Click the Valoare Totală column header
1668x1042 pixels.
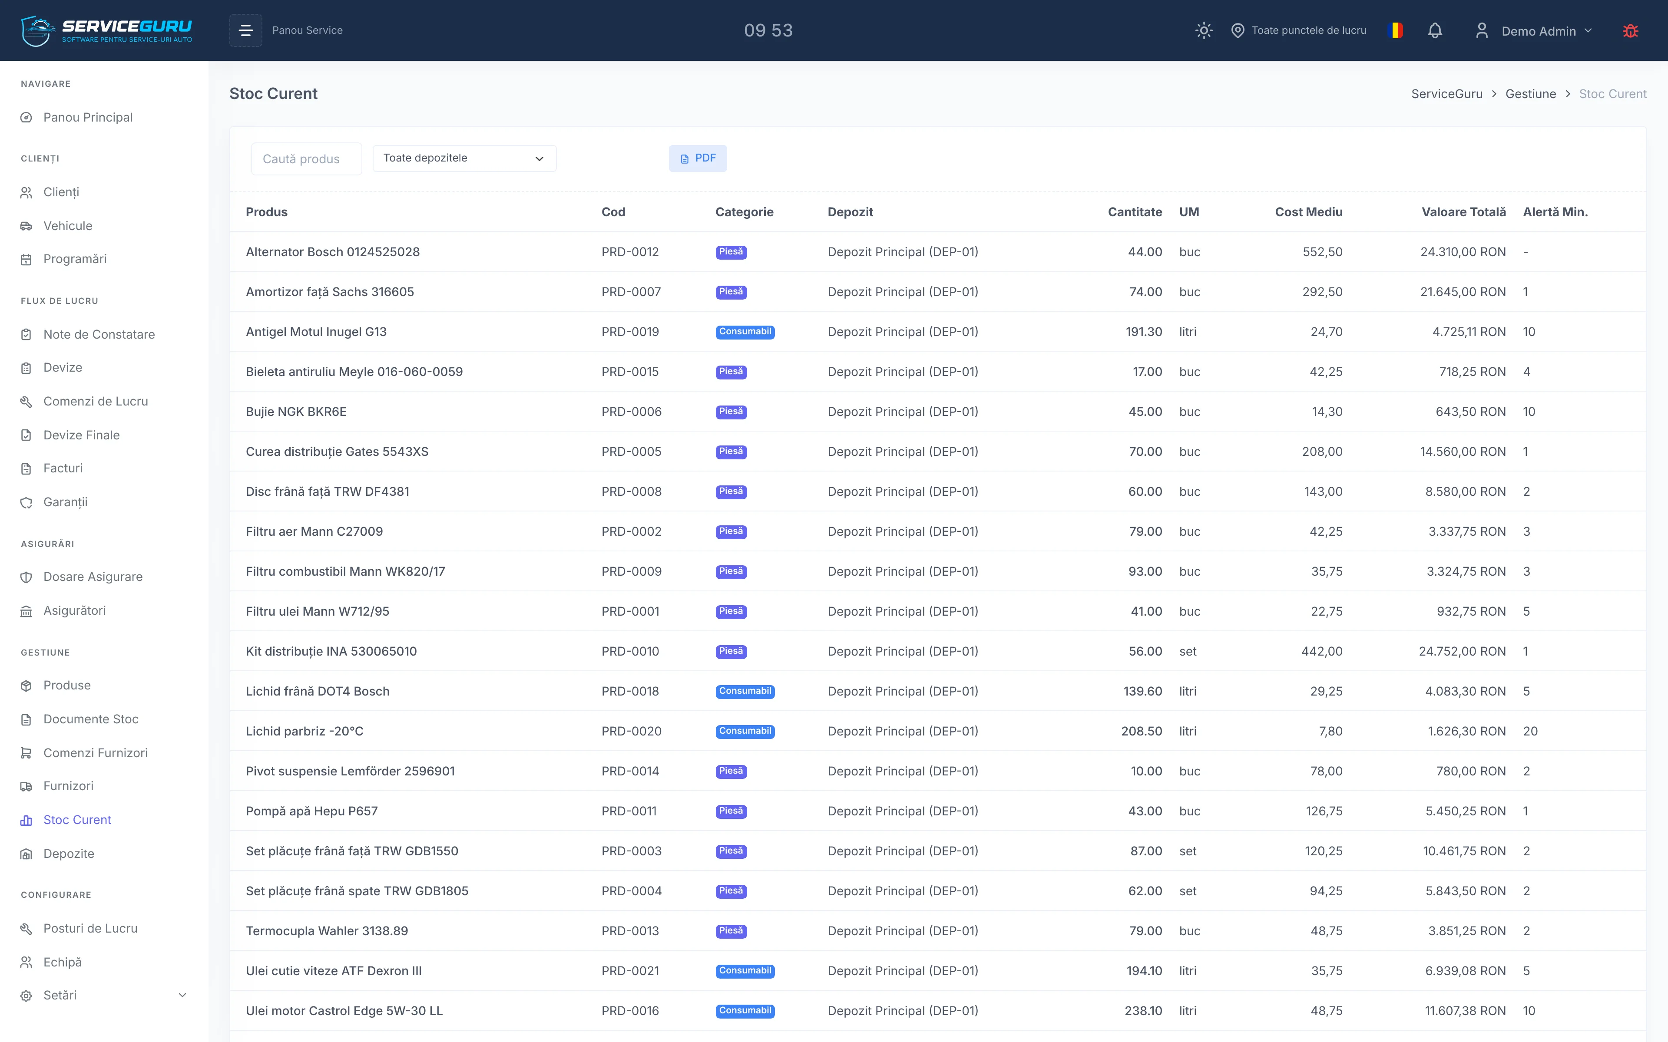pos(1463,212)
